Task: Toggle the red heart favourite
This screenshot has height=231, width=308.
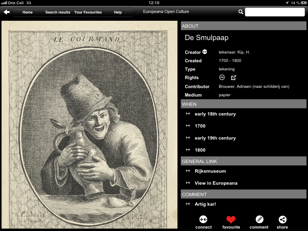Action: (231, 220)
